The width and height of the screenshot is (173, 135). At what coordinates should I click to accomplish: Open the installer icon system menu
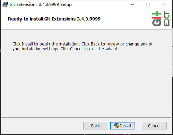click(x=5, y=5)
